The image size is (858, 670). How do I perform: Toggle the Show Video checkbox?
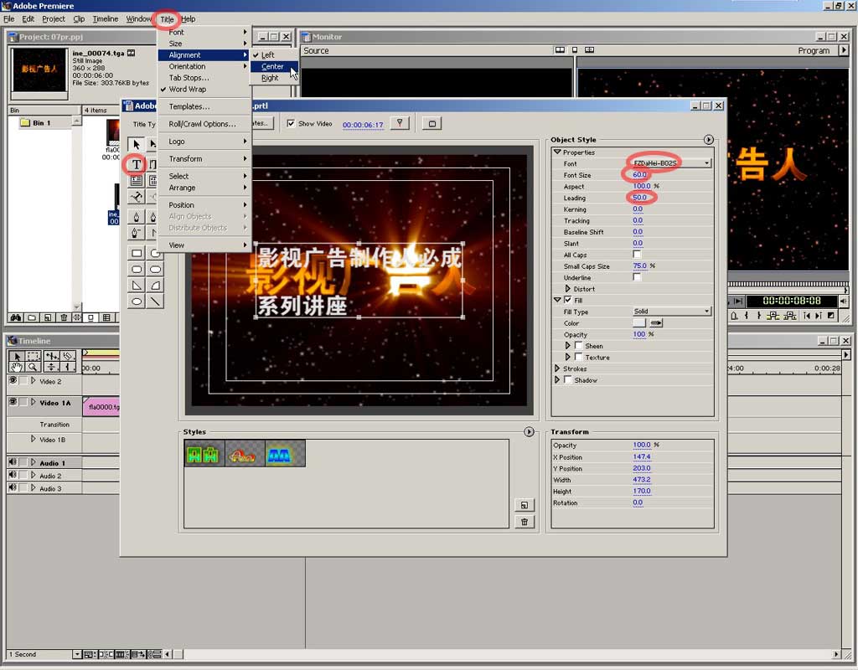(x=291, y=124)
